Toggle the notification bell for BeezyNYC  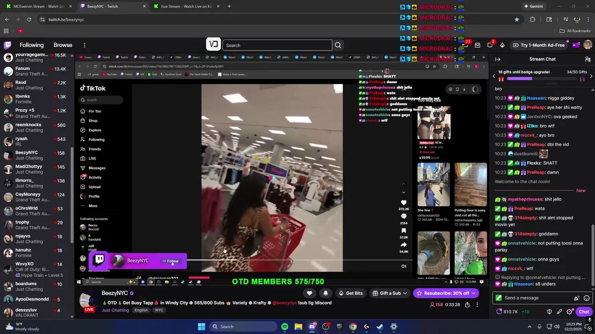click(325, 293)
